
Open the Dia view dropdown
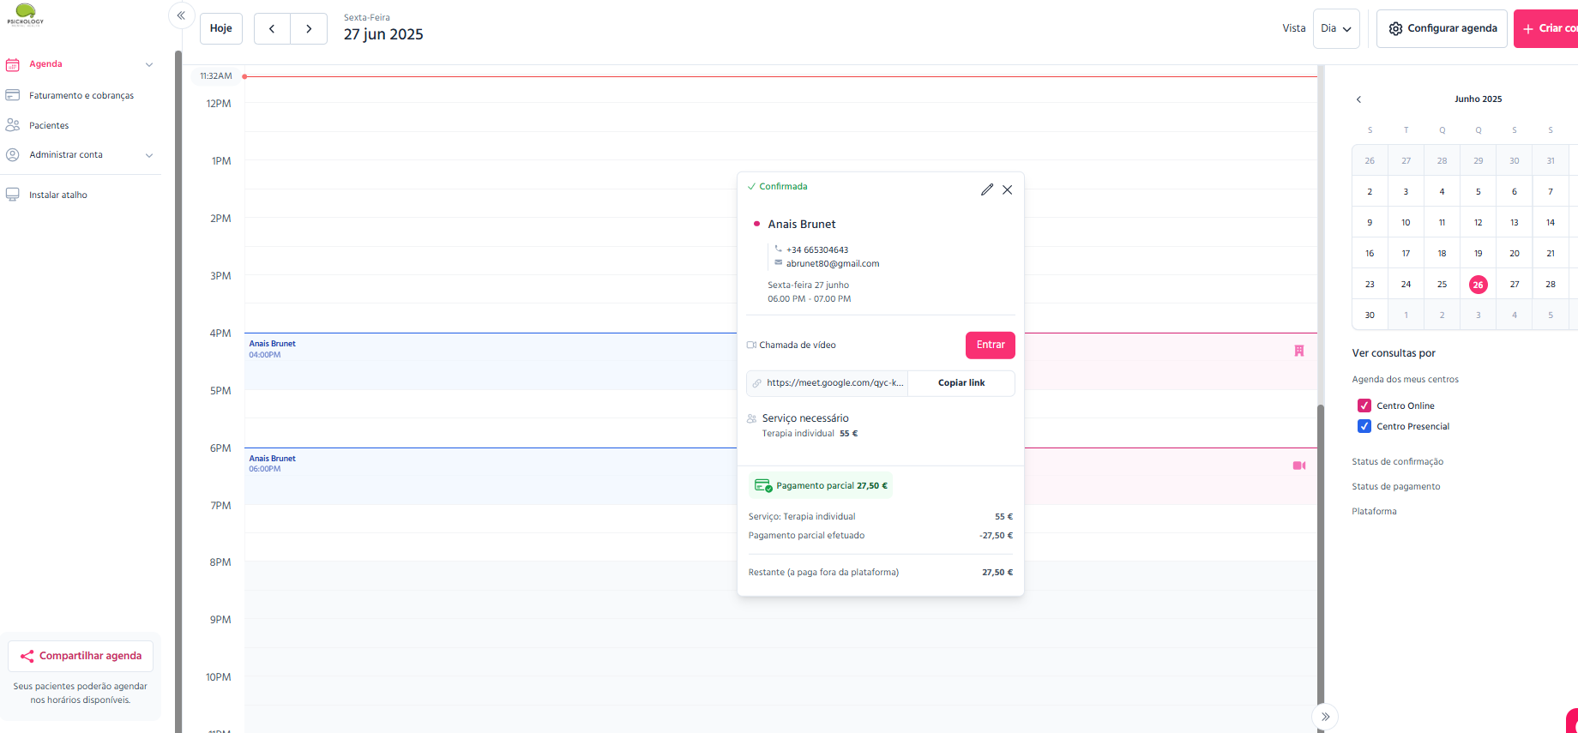click(1336, 28)
